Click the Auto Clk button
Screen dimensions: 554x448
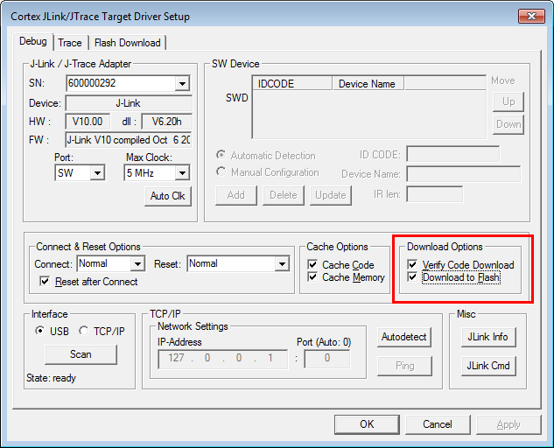point(168,196)
